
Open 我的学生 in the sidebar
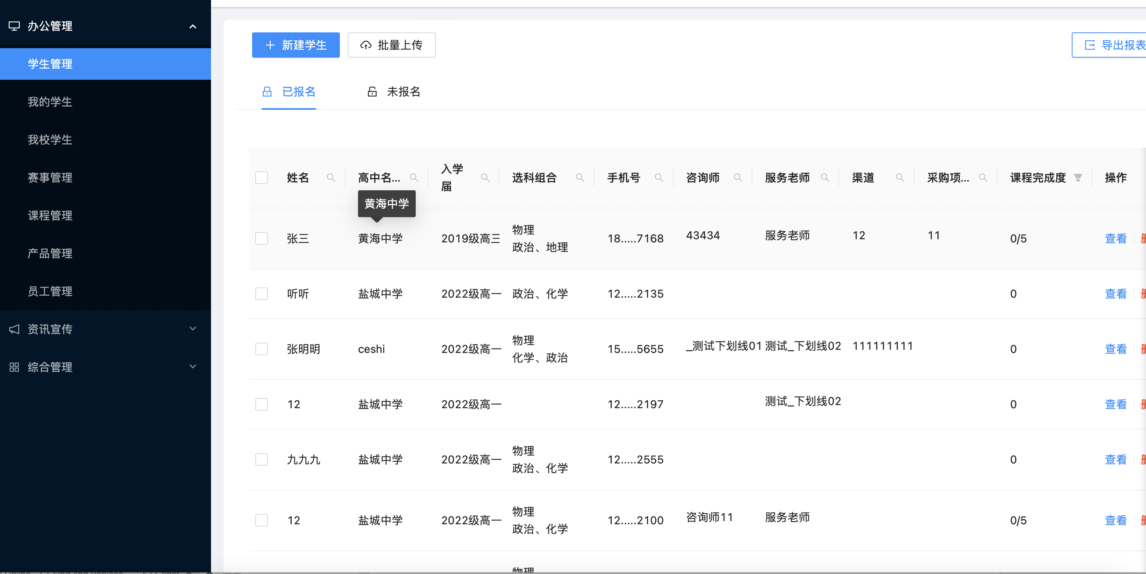click(106, 102)
